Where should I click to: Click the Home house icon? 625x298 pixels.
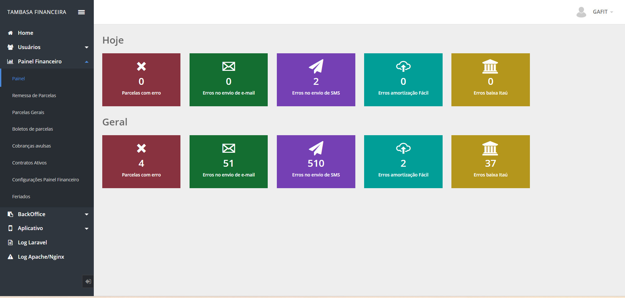pos(10,33)
